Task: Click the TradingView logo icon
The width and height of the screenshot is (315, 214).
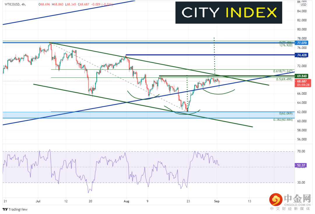Action: pos(5,209)
